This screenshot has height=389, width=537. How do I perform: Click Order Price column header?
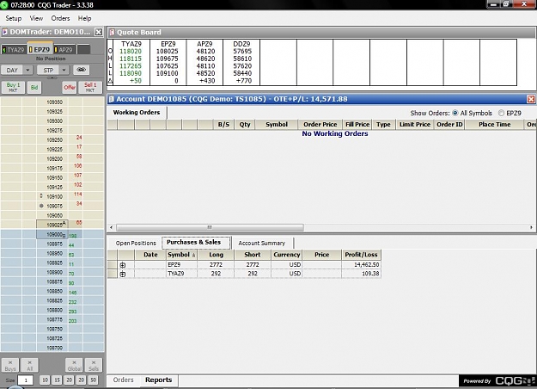click(320, 124)
